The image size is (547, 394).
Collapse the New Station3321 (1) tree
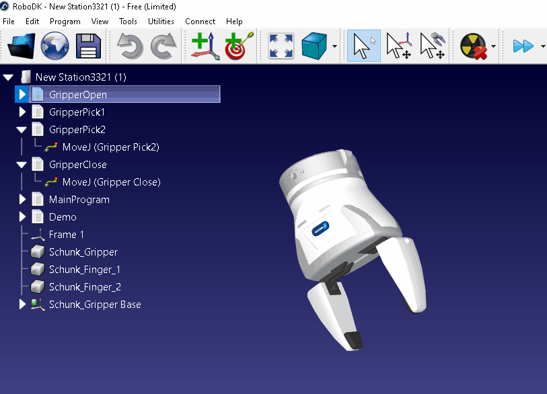click(8, 77)
